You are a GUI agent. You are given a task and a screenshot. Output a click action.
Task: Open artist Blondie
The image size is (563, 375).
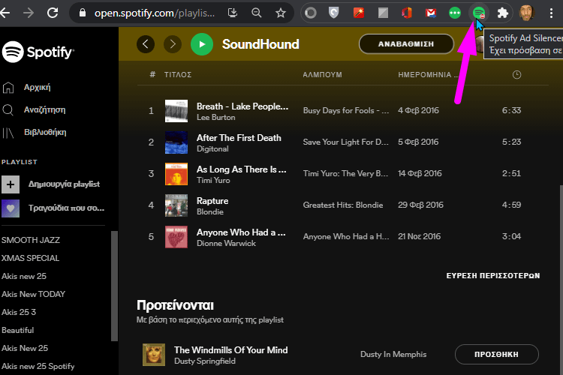tap(210, 211)
